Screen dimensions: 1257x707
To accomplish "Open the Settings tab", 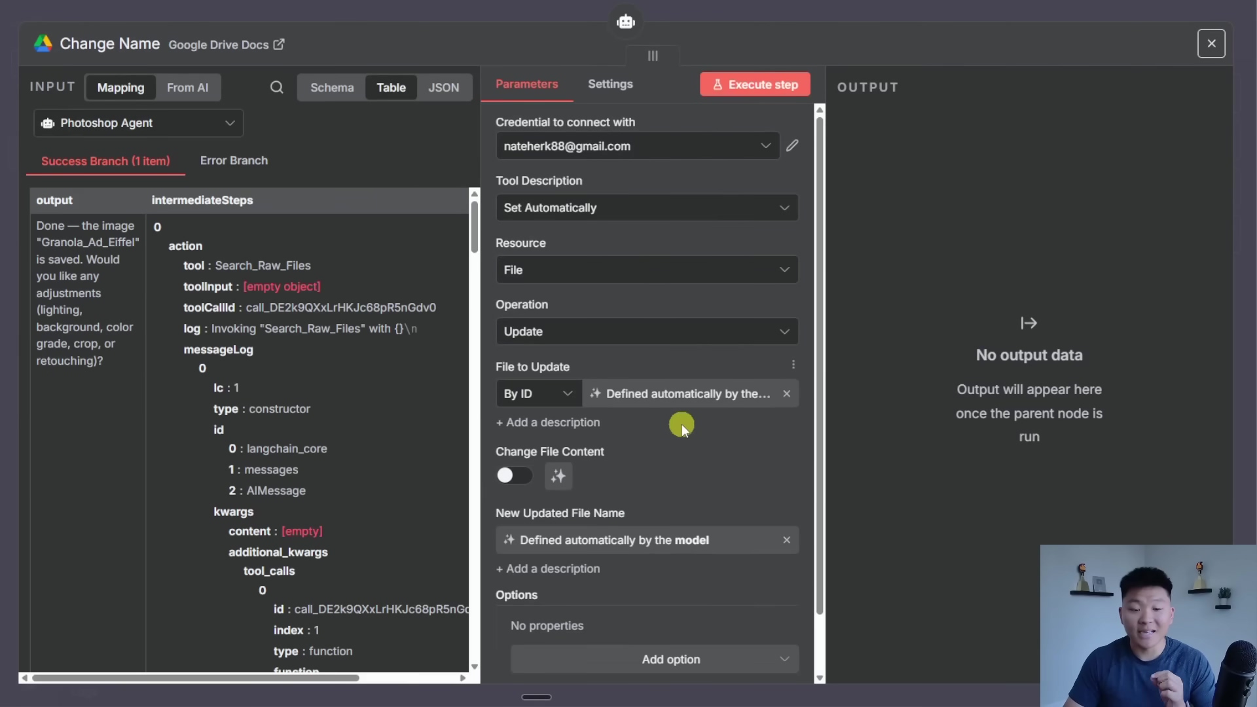I will tap(610, 84).
